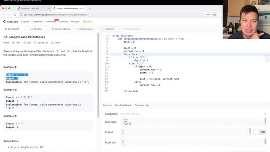Click the Your input text box

pos(193,122)
